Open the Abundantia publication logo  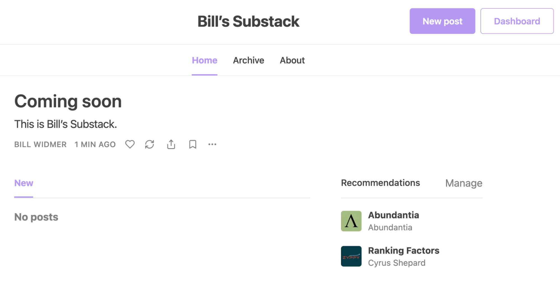(x=351, y=221)
